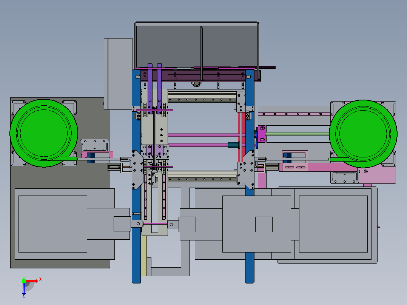Click the Z label of coordinate triad
This screenshot has width=407, height=305.
(24, 296)
